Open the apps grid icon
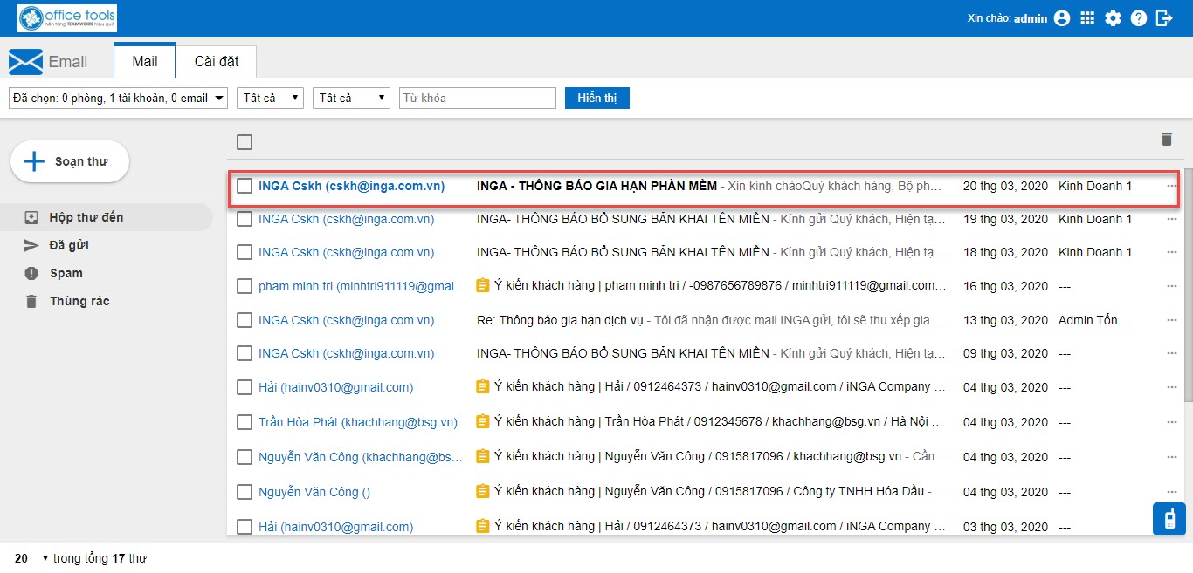The image size is (1193, 573). tap(1087, 18)
